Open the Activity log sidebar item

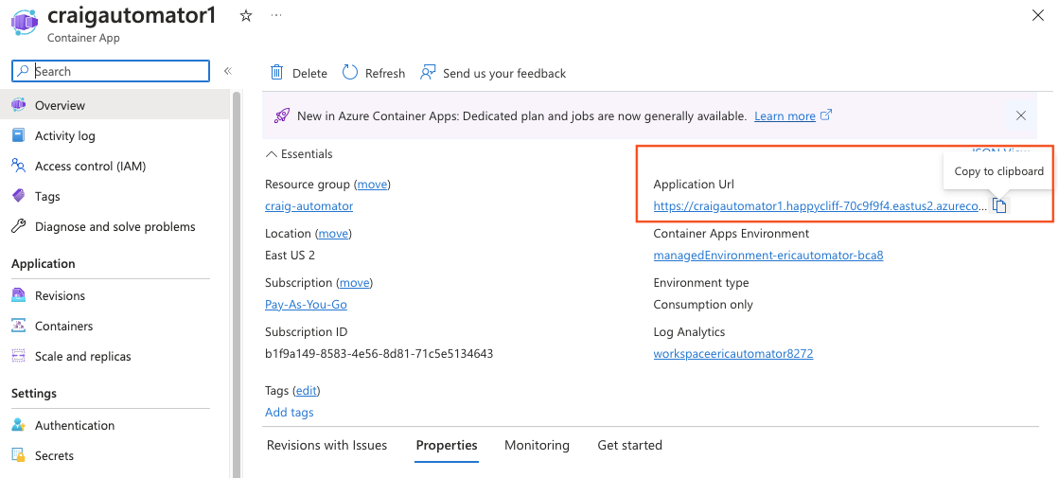click(x=64, y=135)
